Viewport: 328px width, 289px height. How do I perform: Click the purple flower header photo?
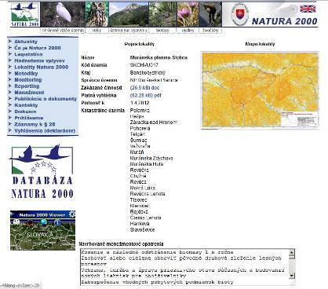(x=188, y=14)
